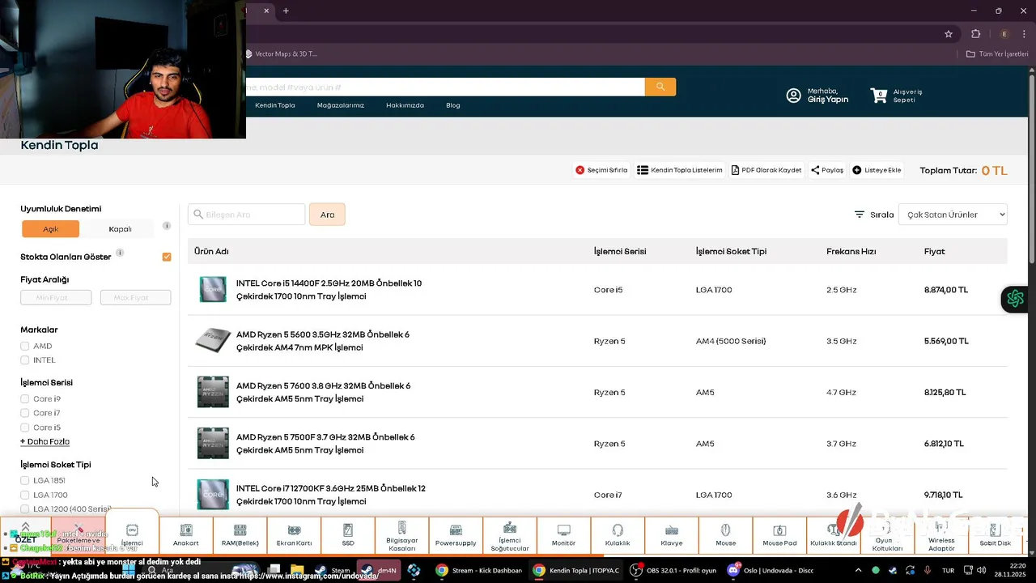Viewport: 1036px width, 583px height.
Task: Open the Klavye category
Action: pyautogui.click(x=672, y=535)
